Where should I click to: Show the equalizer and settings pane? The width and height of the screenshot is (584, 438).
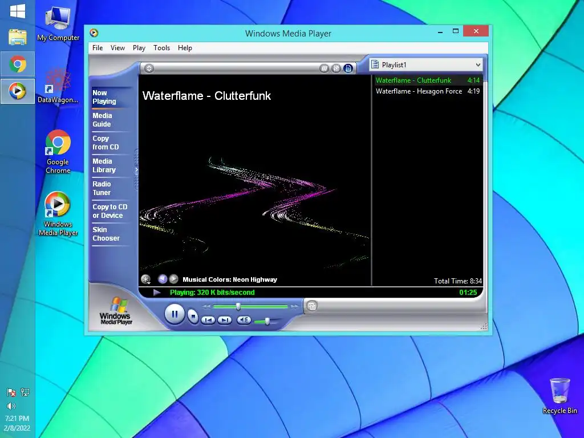coord(336,68)
